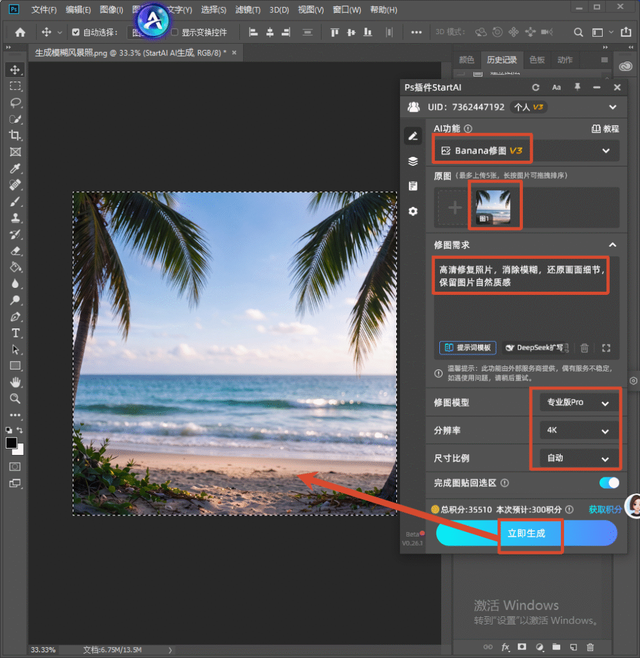Expand the prompt box to fullscreen

click(606, 348)
